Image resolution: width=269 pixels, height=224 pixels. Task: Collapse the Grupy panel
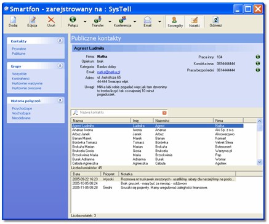pos(60,66)
